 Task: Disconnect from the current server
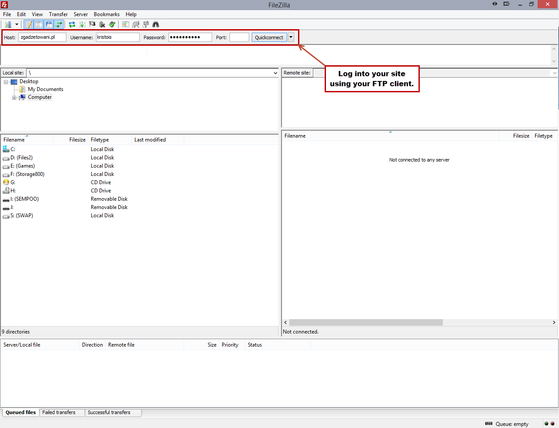click(102, 24)
